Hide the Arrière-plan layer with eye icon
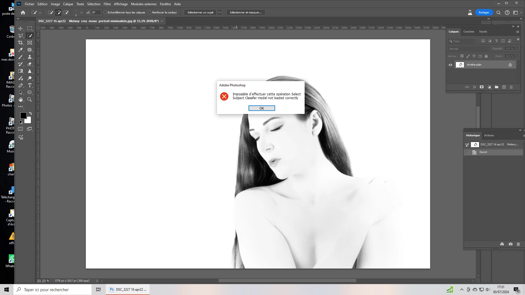The width and height of the screenshot is (525, 295). pyautogui.click(x=450, y=65)
